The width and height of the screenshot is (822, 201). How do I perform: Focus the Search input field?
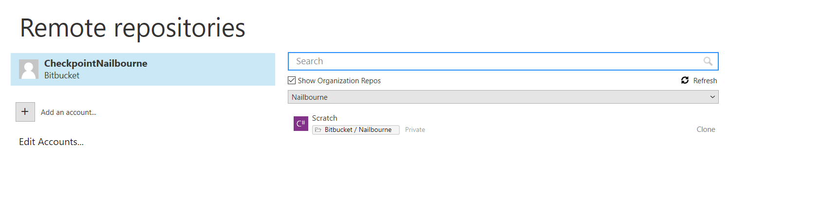click(503, 61)
